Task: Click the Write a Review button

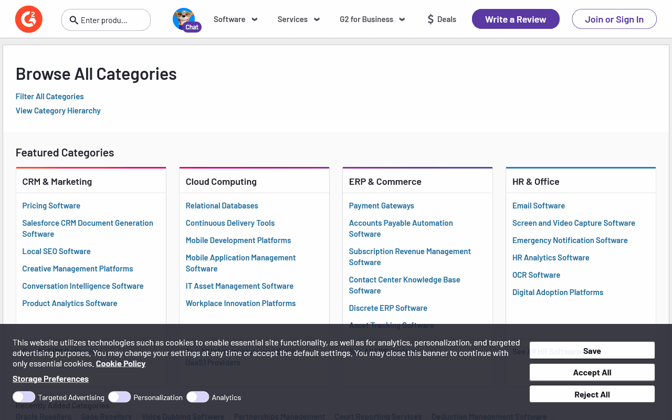Action: click(x=516, y=19)
